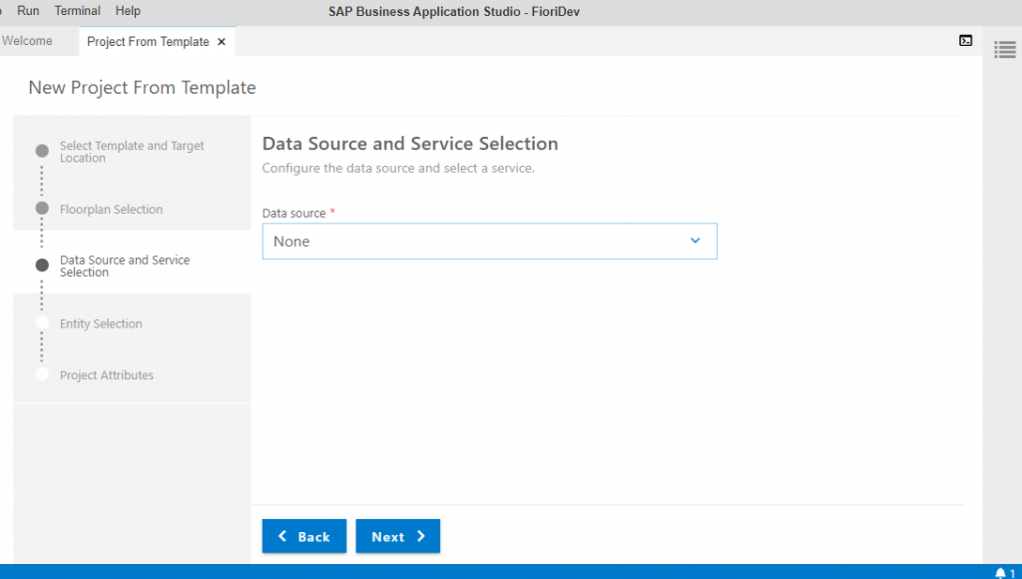Viewport: 1022px width, 579px height.
Task: Switch to the Welcome tab
Action: tap(27, 40)
